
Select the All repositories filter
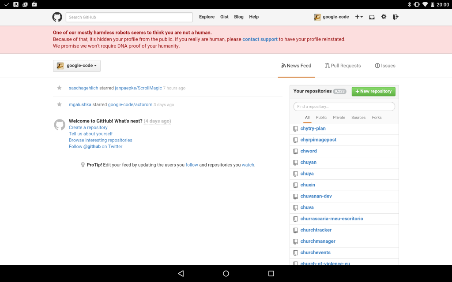click(307, 117)
